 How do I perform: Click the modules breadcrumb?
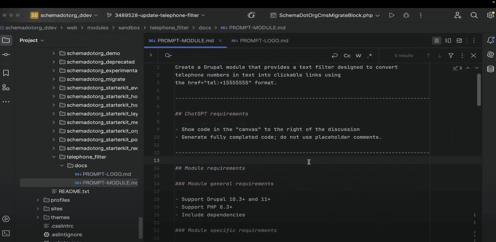pyautogui.click(x=98, y=27)
